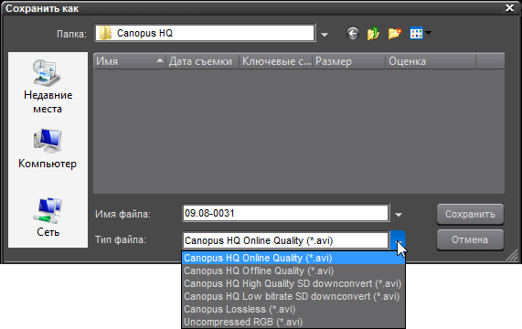Sort by Дата съемки column header
Screen dimensions: 522x329
tap(202, 61)
